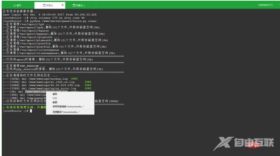
Task: Click the cursor at the last root@vultr prompt
Action: [x=31, y=111]
